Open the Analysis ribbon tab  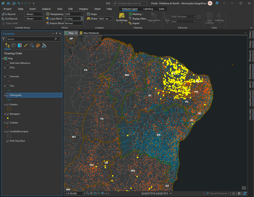click(x=46, y=9)
